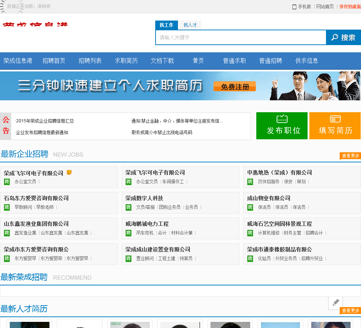Open 招聘列表 in the navigation bar
361x328 pixels.
(90, 61)
